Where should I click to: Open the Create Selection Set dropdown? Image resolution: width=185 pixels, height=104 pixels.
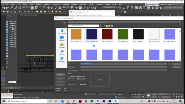pos(110,7)
